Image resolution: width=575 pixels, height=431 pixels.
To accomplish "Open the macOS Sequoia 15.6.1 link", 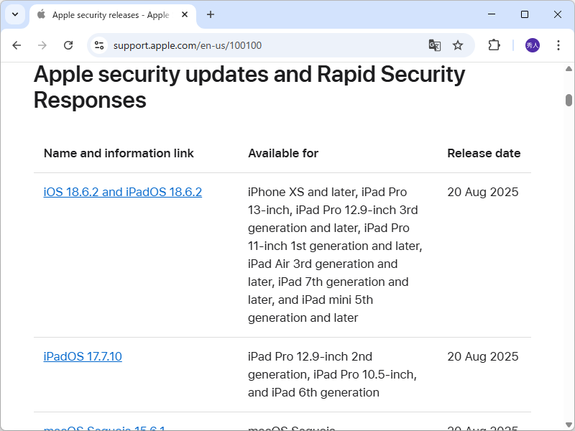I will click(103, 427).
